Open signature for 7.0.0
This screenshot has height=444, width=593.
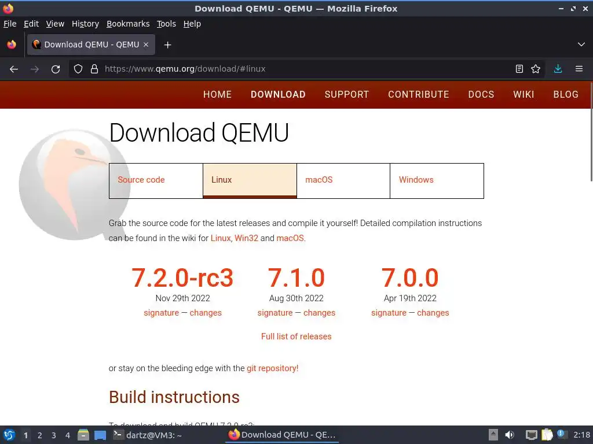click(389, 313)
